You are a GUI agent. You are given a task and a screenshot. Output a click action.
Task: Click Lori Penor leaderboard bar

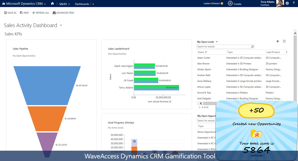coord(145,73)
